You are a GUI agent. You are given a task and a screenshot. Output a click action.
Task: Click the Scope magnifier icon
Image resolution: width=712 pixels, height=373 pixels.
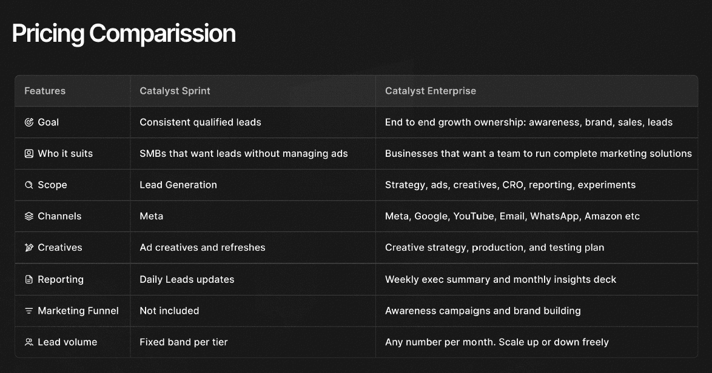[29, 185]
